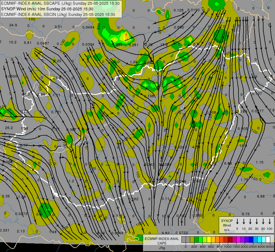Click the '0.107' value on the map
Viewport: 275px width, 252px height.
tap(257, 94)
